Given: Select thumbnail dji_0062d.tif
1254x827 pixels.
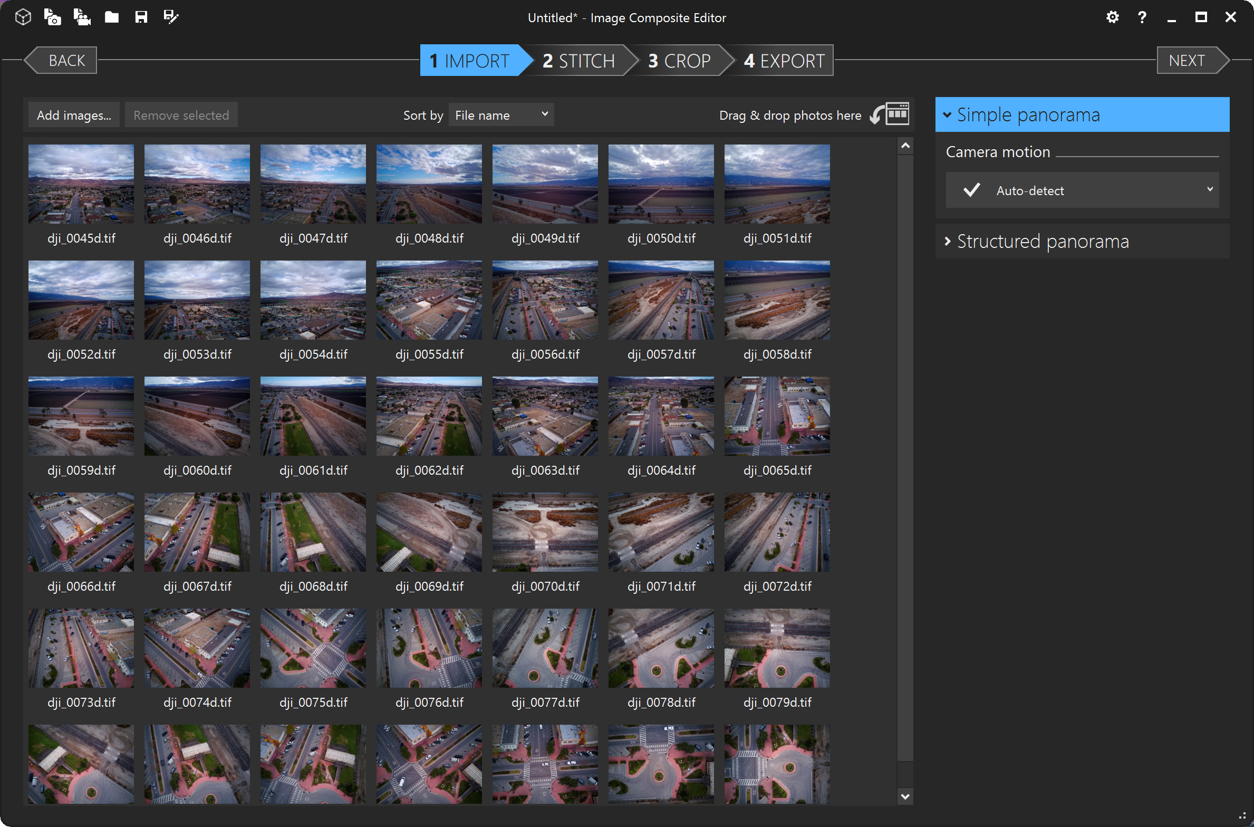Looking at the screenshot, I should point(429,416).
